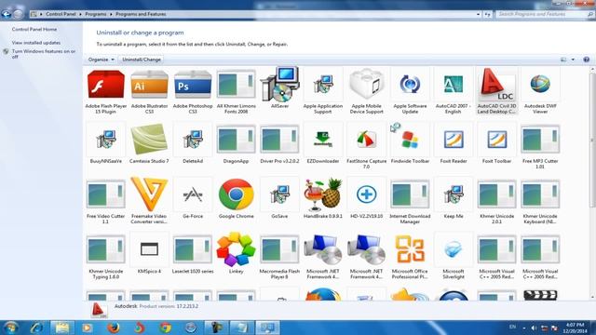Refresh the address bar location

488,14
